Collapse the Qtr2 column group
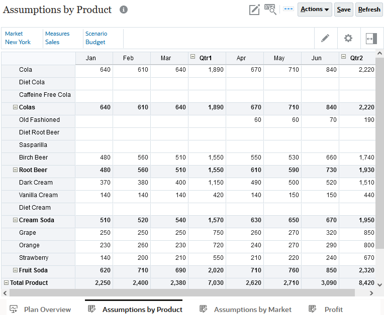384x315 pixels. (344, 57)
